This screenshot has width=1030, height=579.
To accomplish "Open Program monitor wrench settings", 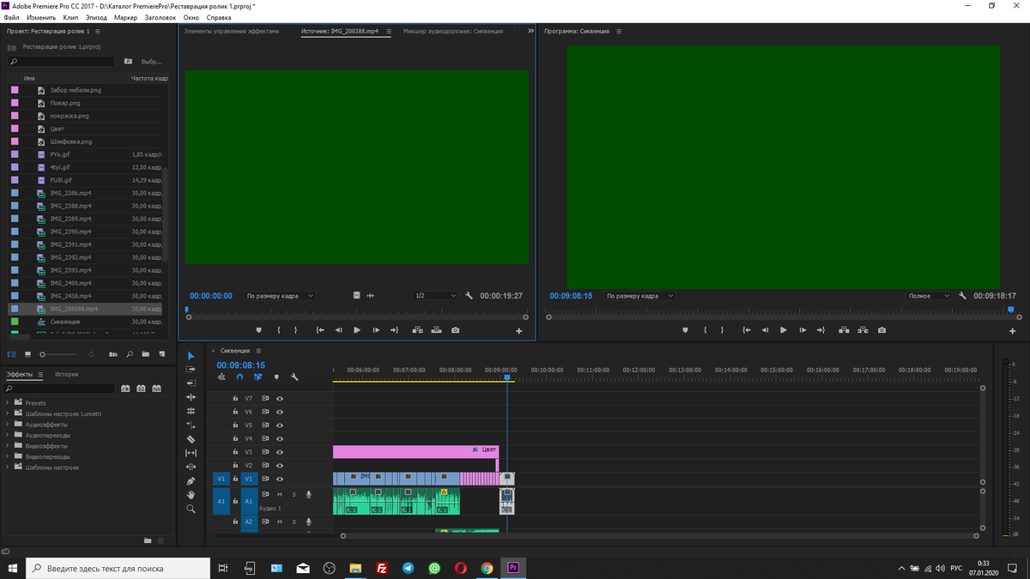I will coord(962,295).
